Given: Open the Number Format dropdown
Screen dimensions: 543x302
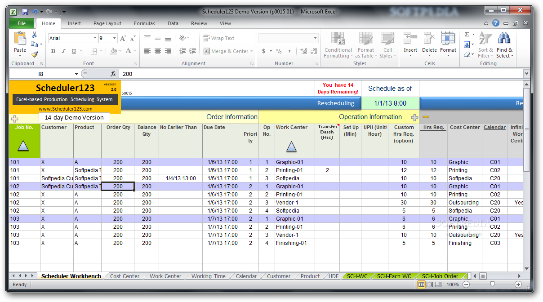Looking at the screenshot, I should [315, 38].
